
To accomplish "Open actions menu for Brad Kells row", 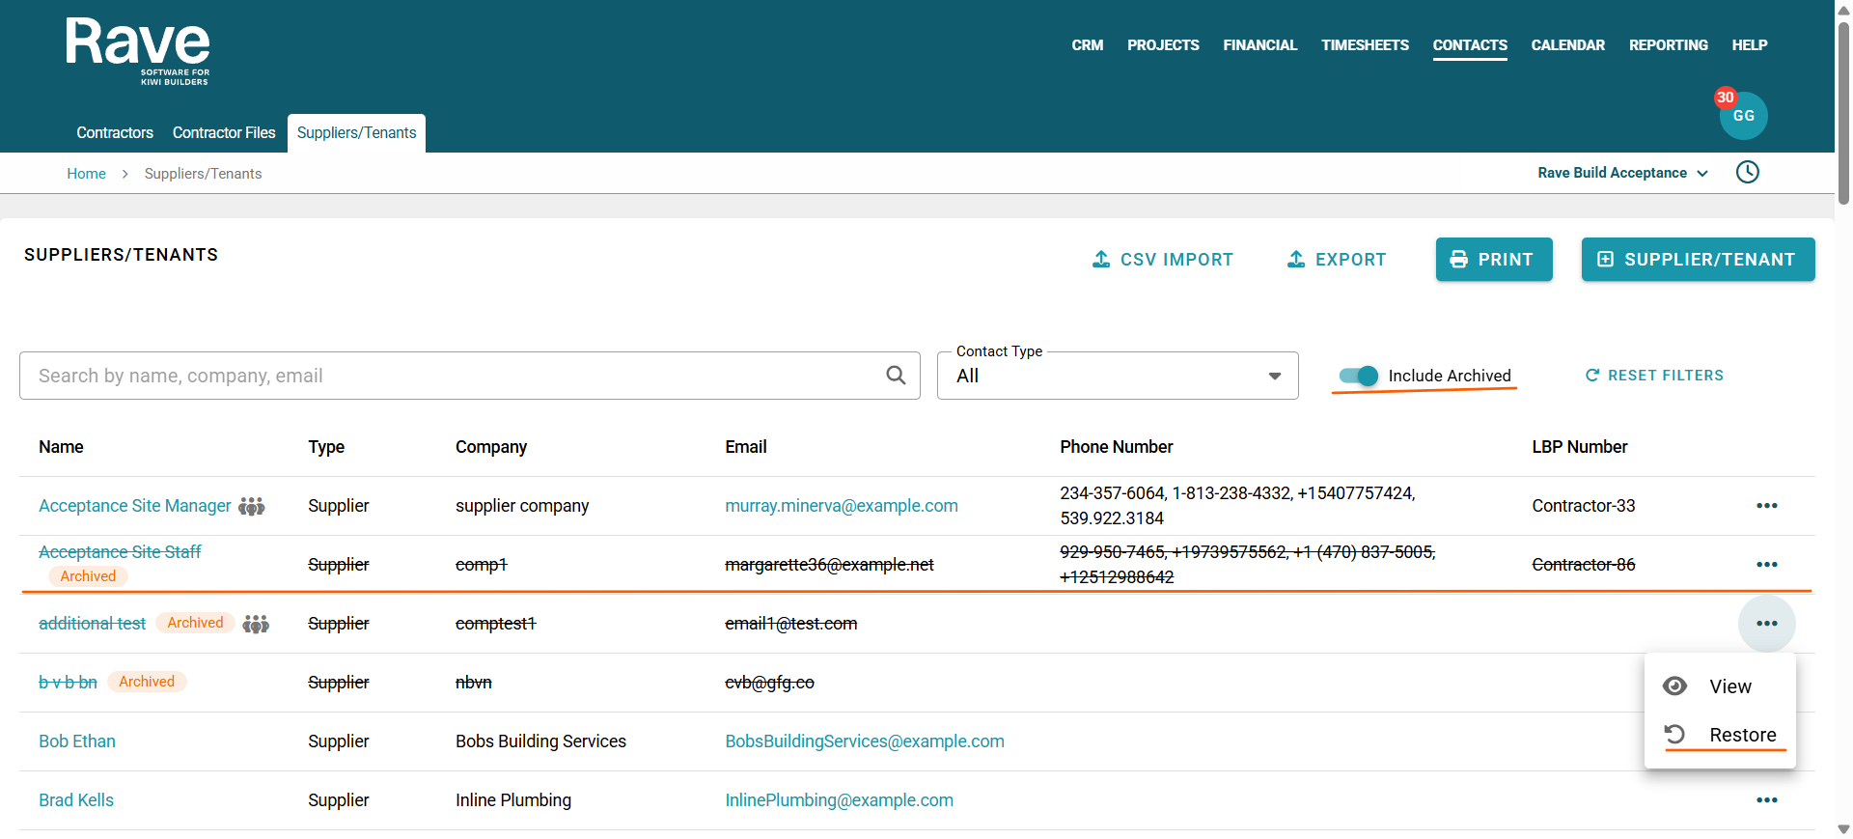I will pos(1766,800).
